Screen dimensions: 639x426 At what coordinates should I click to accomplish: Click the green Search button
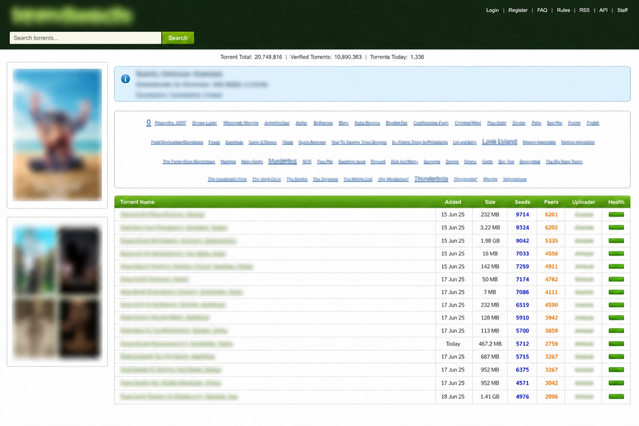[178, 38]
